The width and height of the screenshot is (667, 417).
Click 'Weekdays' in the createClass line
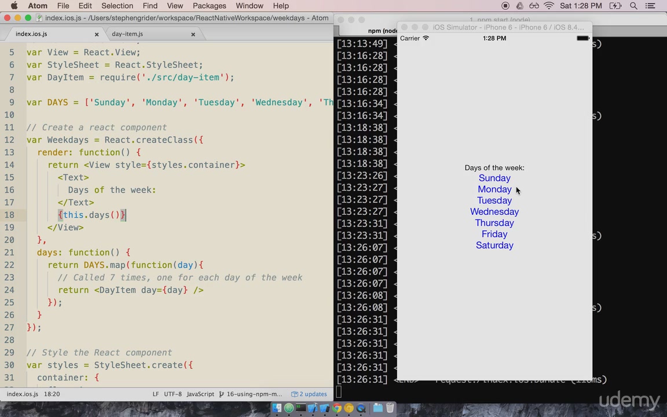pos(68,140)
